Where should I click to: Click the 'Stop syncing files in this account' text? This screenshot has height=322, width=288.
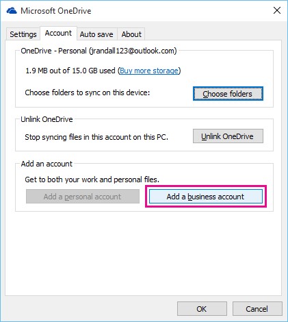click(x=96, y=137)
